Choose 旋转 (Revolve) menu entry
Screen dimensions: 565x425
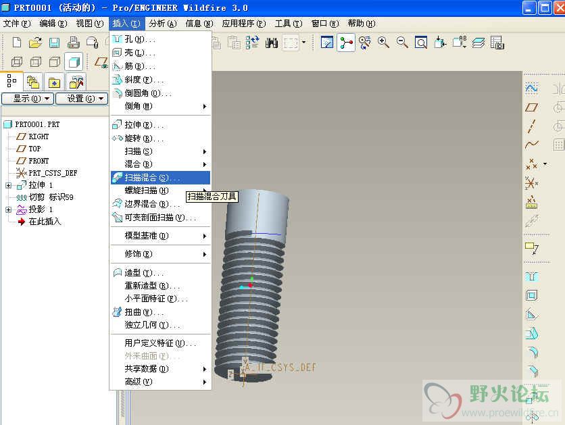(x=160, y=139)
